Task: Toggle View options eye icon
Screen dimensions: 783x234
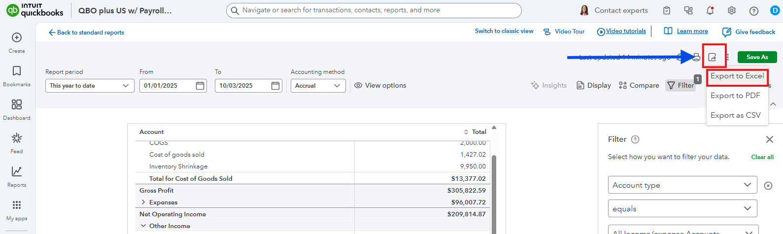Action: click(359, 85)
